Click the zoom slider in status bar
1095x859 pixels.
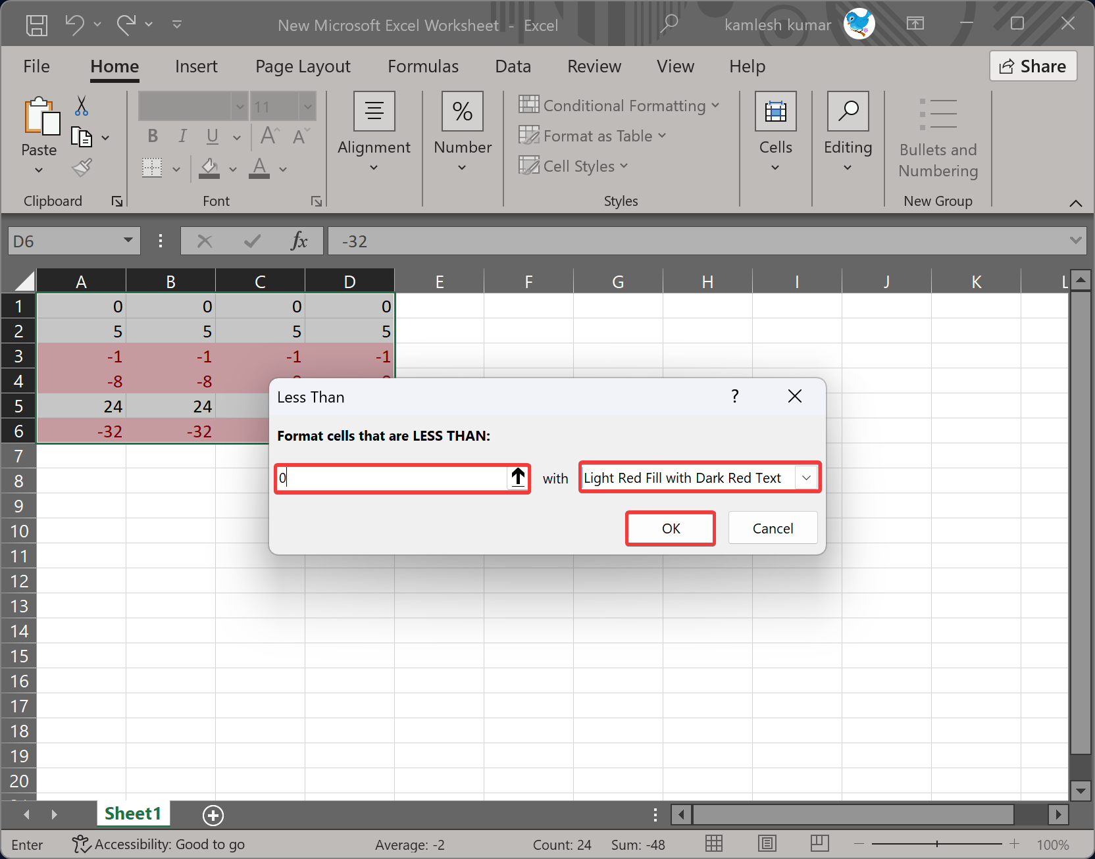click(937, 844)
